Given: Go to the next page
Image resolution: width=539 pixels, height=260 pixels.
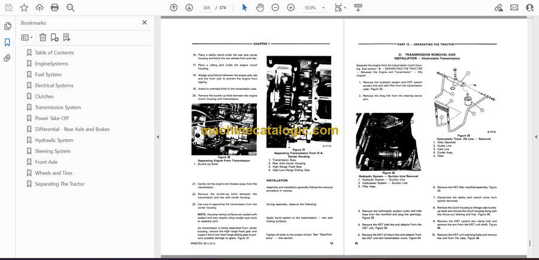Looking at the screenshot, I should click(189, 8).
